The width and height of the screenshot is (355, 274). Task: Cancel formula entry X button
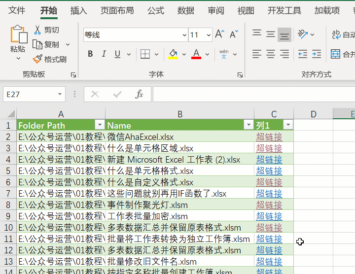pos(95,94)
